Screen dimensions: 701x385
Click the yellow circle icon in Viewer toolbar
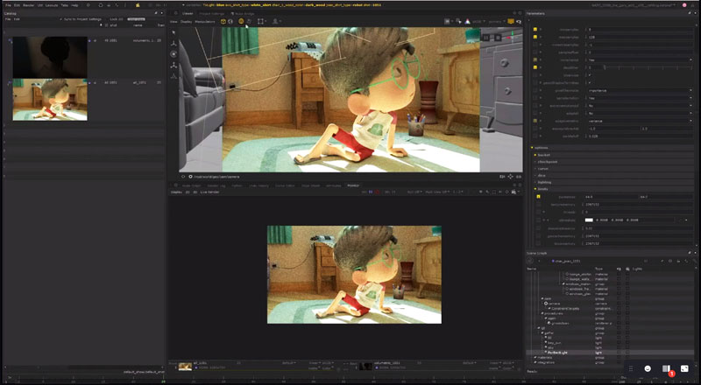coord(241,22)
